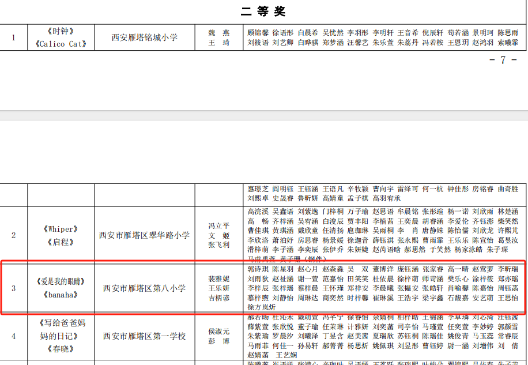This screenshot has width=528, height=365.
Task: Select the student name 王语凡
Action: (x=333, y=189)
